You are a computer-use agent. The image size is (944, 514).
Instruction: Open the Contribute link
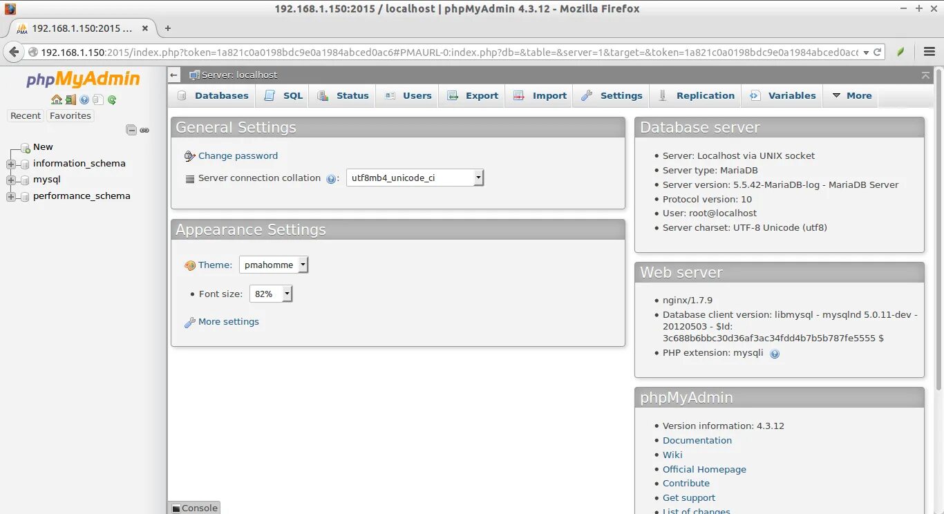[x=686, y=484]
